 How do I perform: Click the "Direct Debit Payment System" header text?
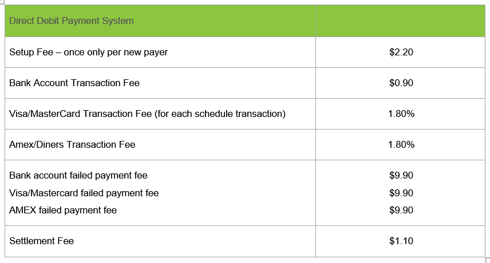(x=72, y=21)
